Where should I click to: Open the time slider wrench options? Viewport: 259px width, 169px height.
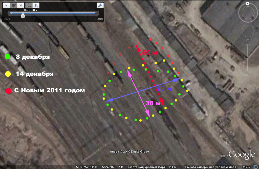click(100, 5)
